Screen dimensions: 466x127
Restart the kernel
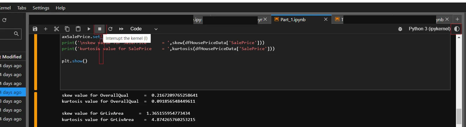click(x=110, y=29)
